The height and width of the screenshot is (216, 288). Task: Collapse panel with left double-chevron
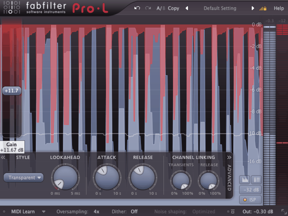click(3, 157)
